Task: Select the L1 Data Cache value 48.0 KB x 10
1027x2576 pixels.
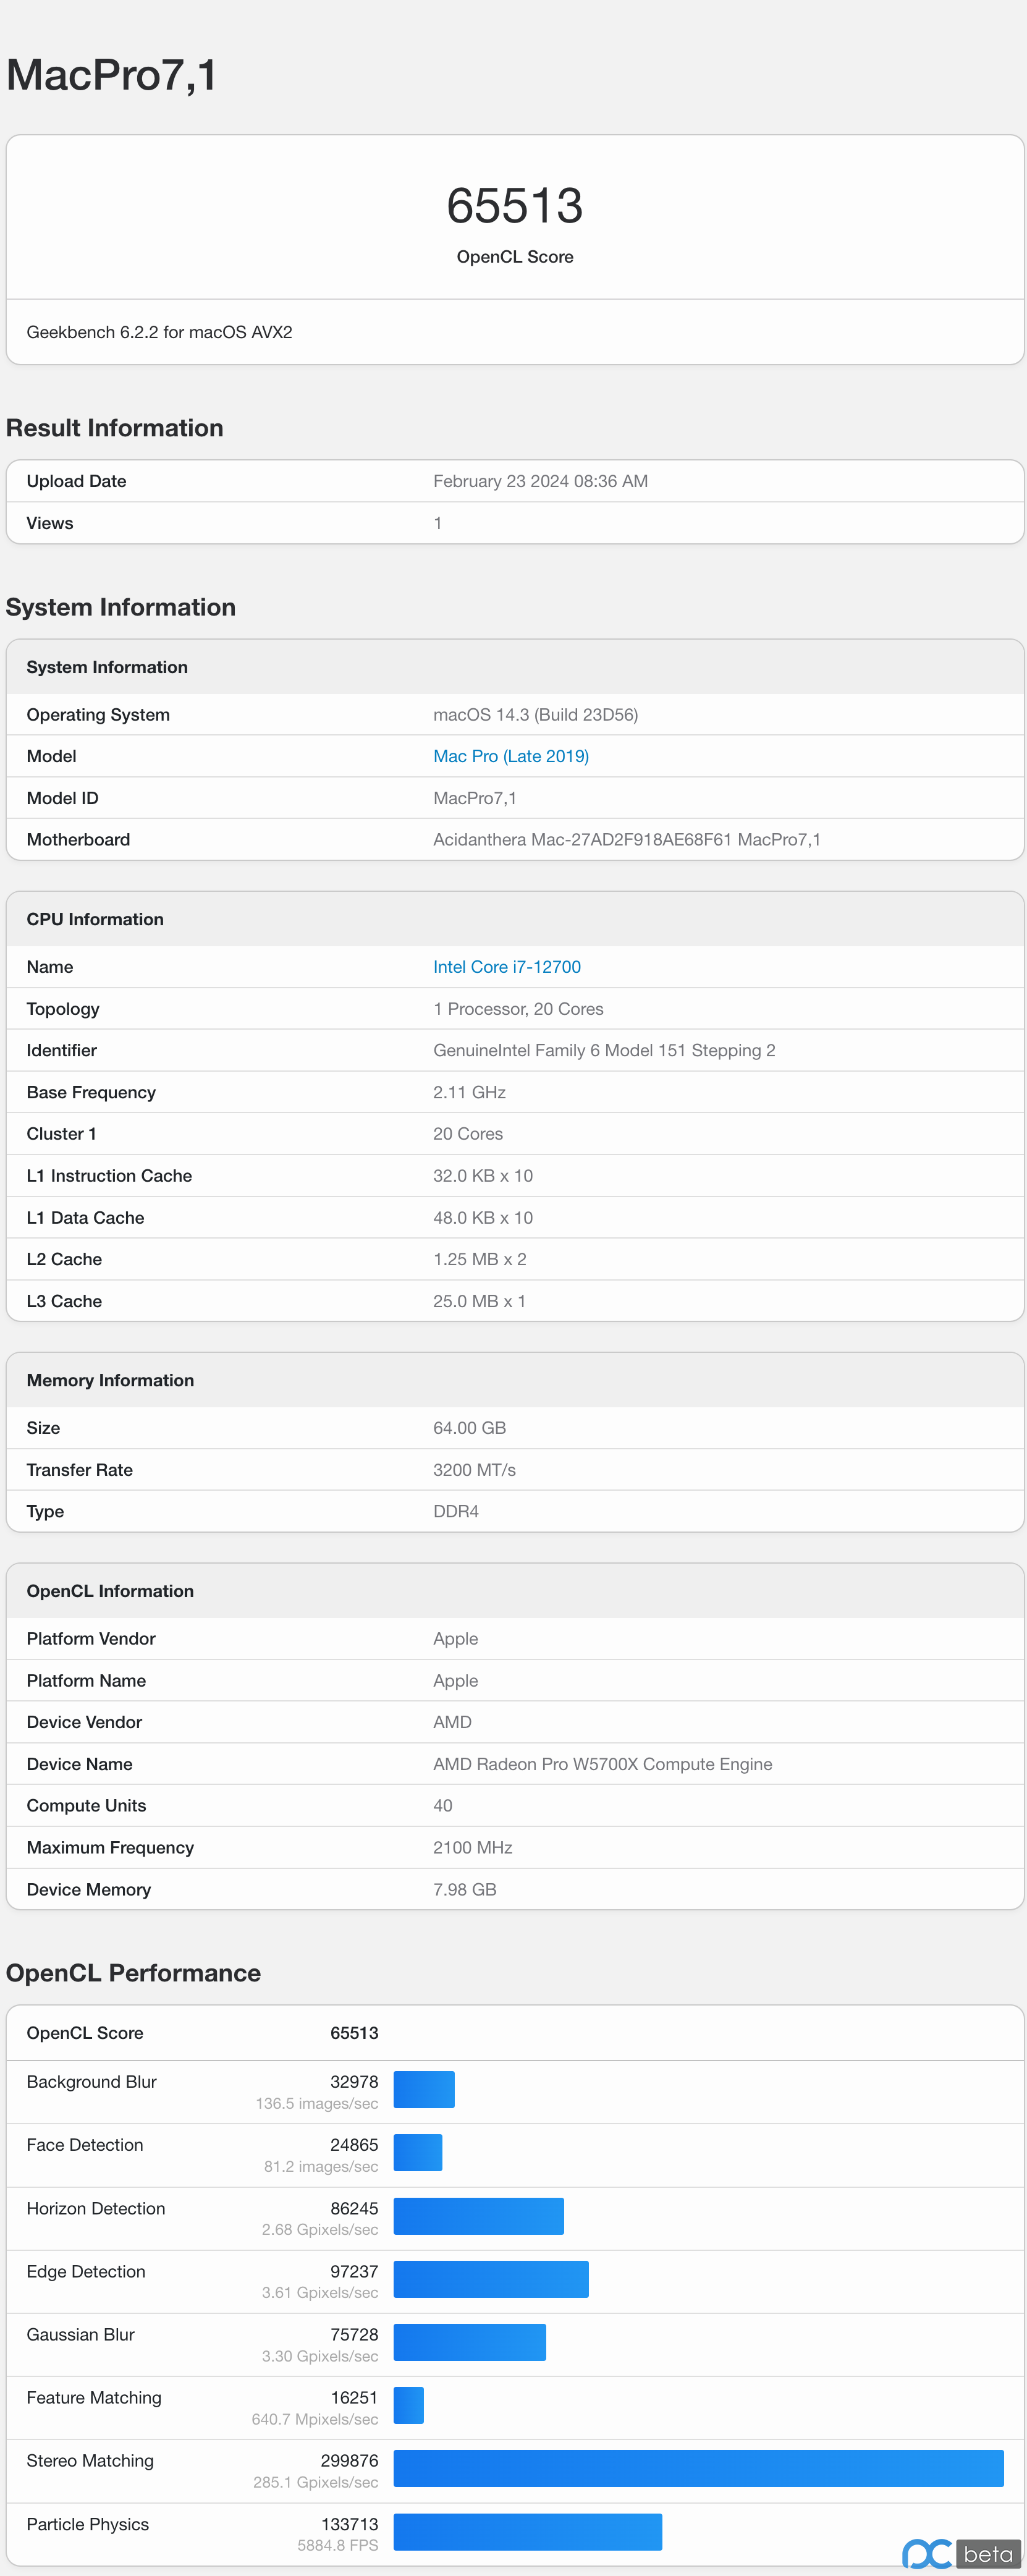Action: pos(483,1218)
